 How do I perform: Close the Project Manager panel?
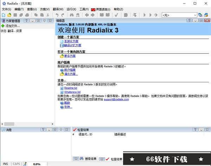(50, 21)
